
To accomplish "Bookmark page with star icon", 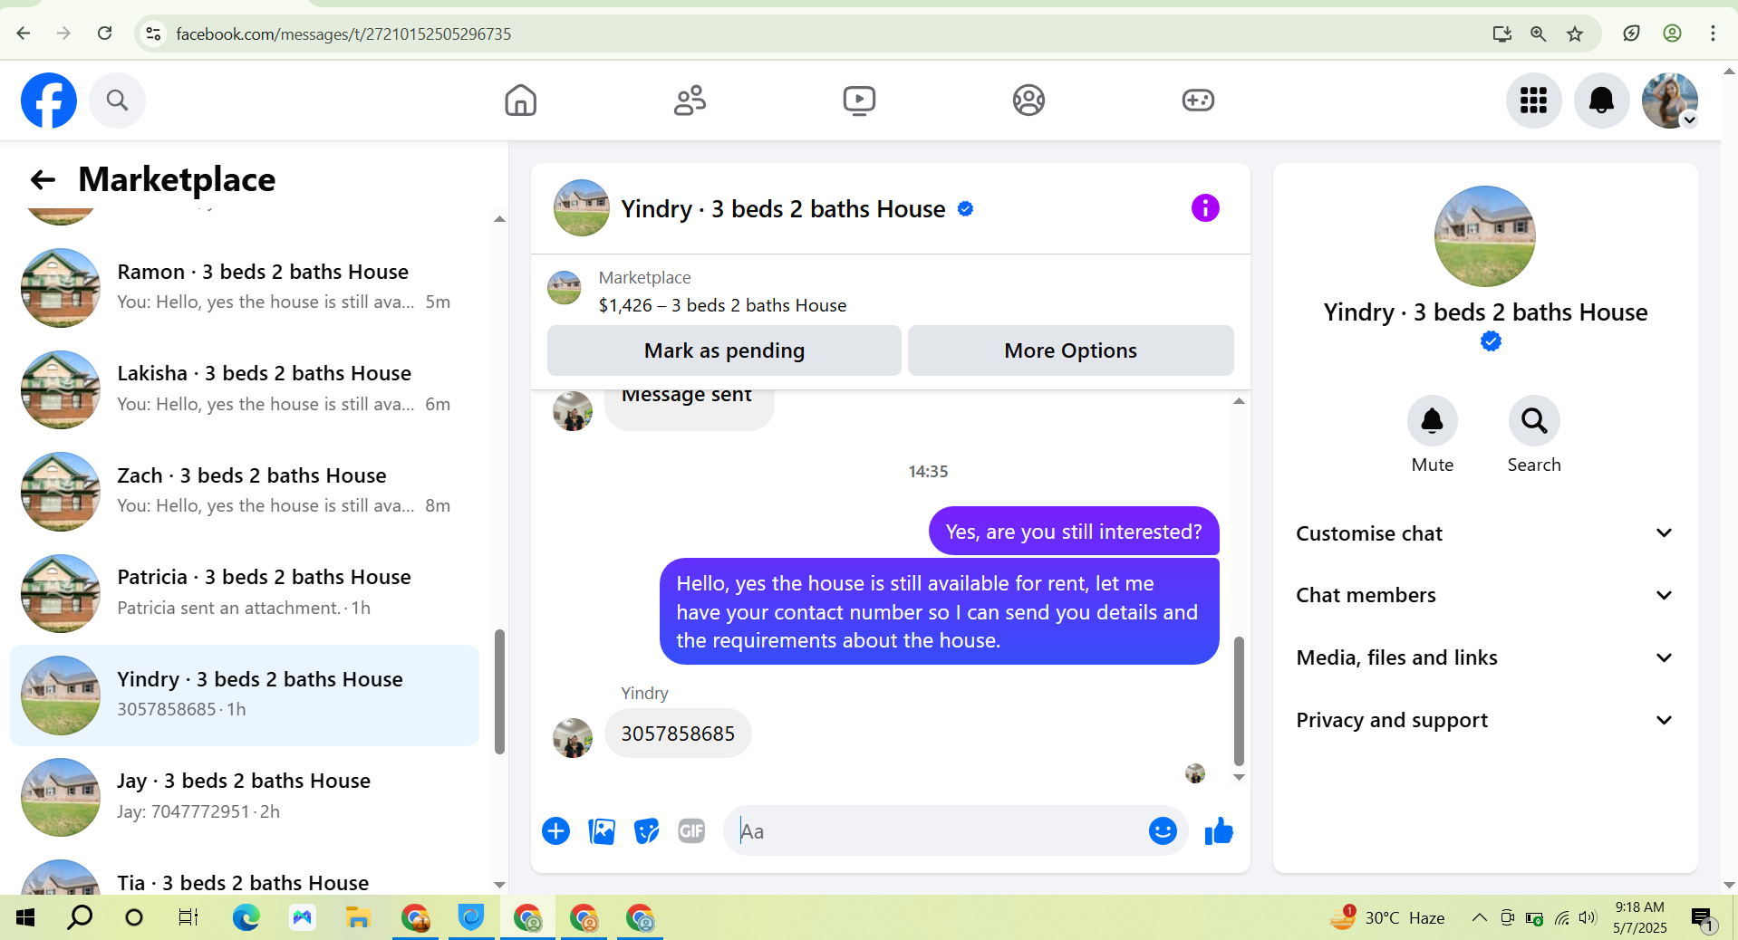I will click(x=1575, y=34).
